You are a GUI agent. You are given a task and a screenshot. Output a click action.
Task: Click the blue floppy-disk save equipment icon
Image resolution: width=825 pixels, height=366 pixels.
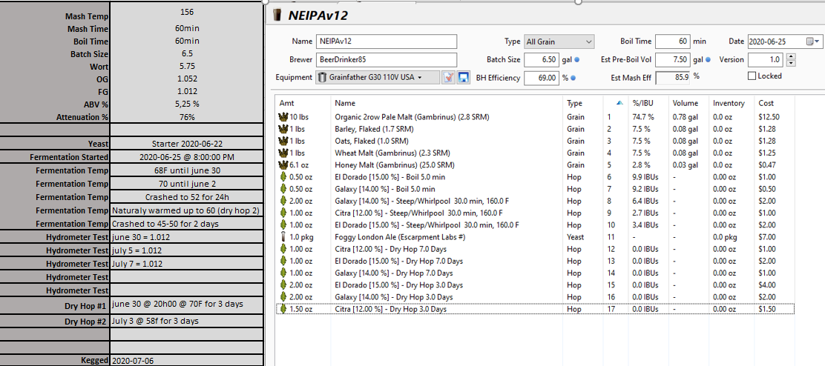(463, 78)
